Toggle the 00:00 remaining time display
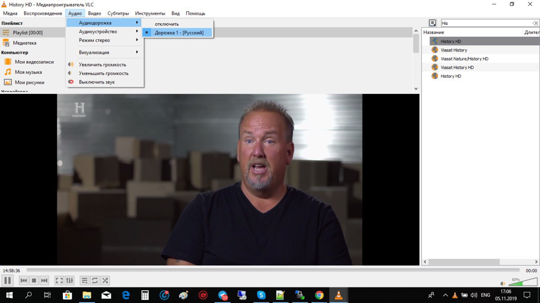 [x=531, y=271]
